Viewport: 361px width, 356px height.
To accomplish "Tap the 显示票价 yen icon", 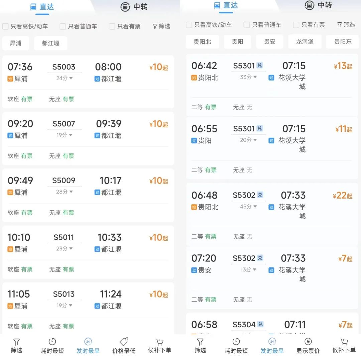I will 308,342.
